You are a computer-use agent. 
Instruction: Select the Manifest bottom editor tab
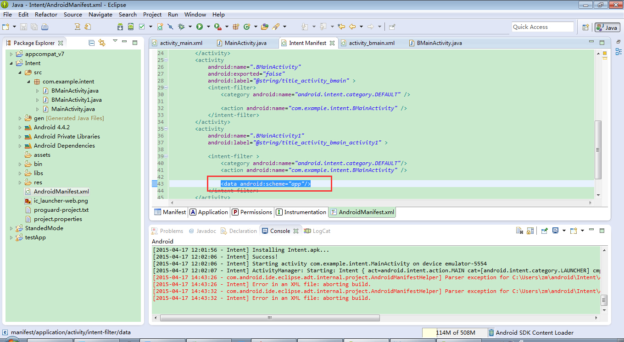pyautogui.click(x=170, y=212)
